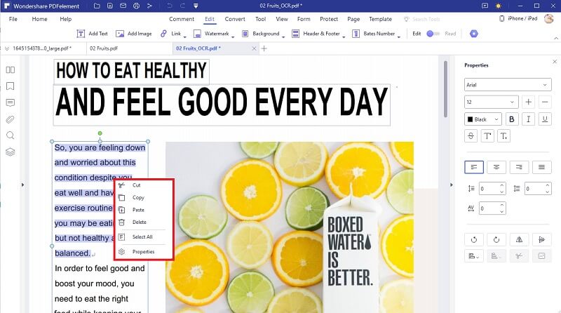Switch theme with the sun icon
The width and height of the screenshot is (561, 313).
pos(499,6)
